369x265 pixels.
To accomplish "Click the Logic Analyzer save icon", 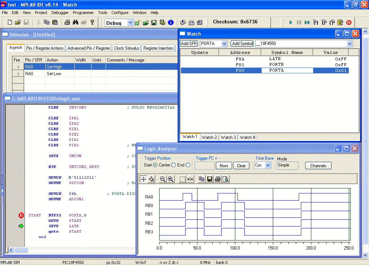I will point(209,179).
